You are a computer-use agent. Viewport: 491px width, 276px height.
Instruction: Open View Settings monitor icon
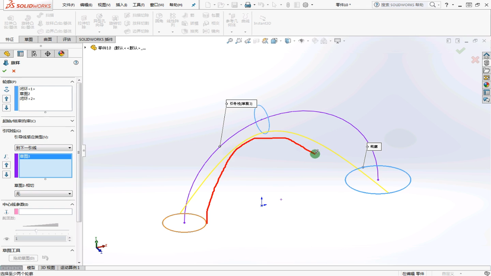(337, 41)
